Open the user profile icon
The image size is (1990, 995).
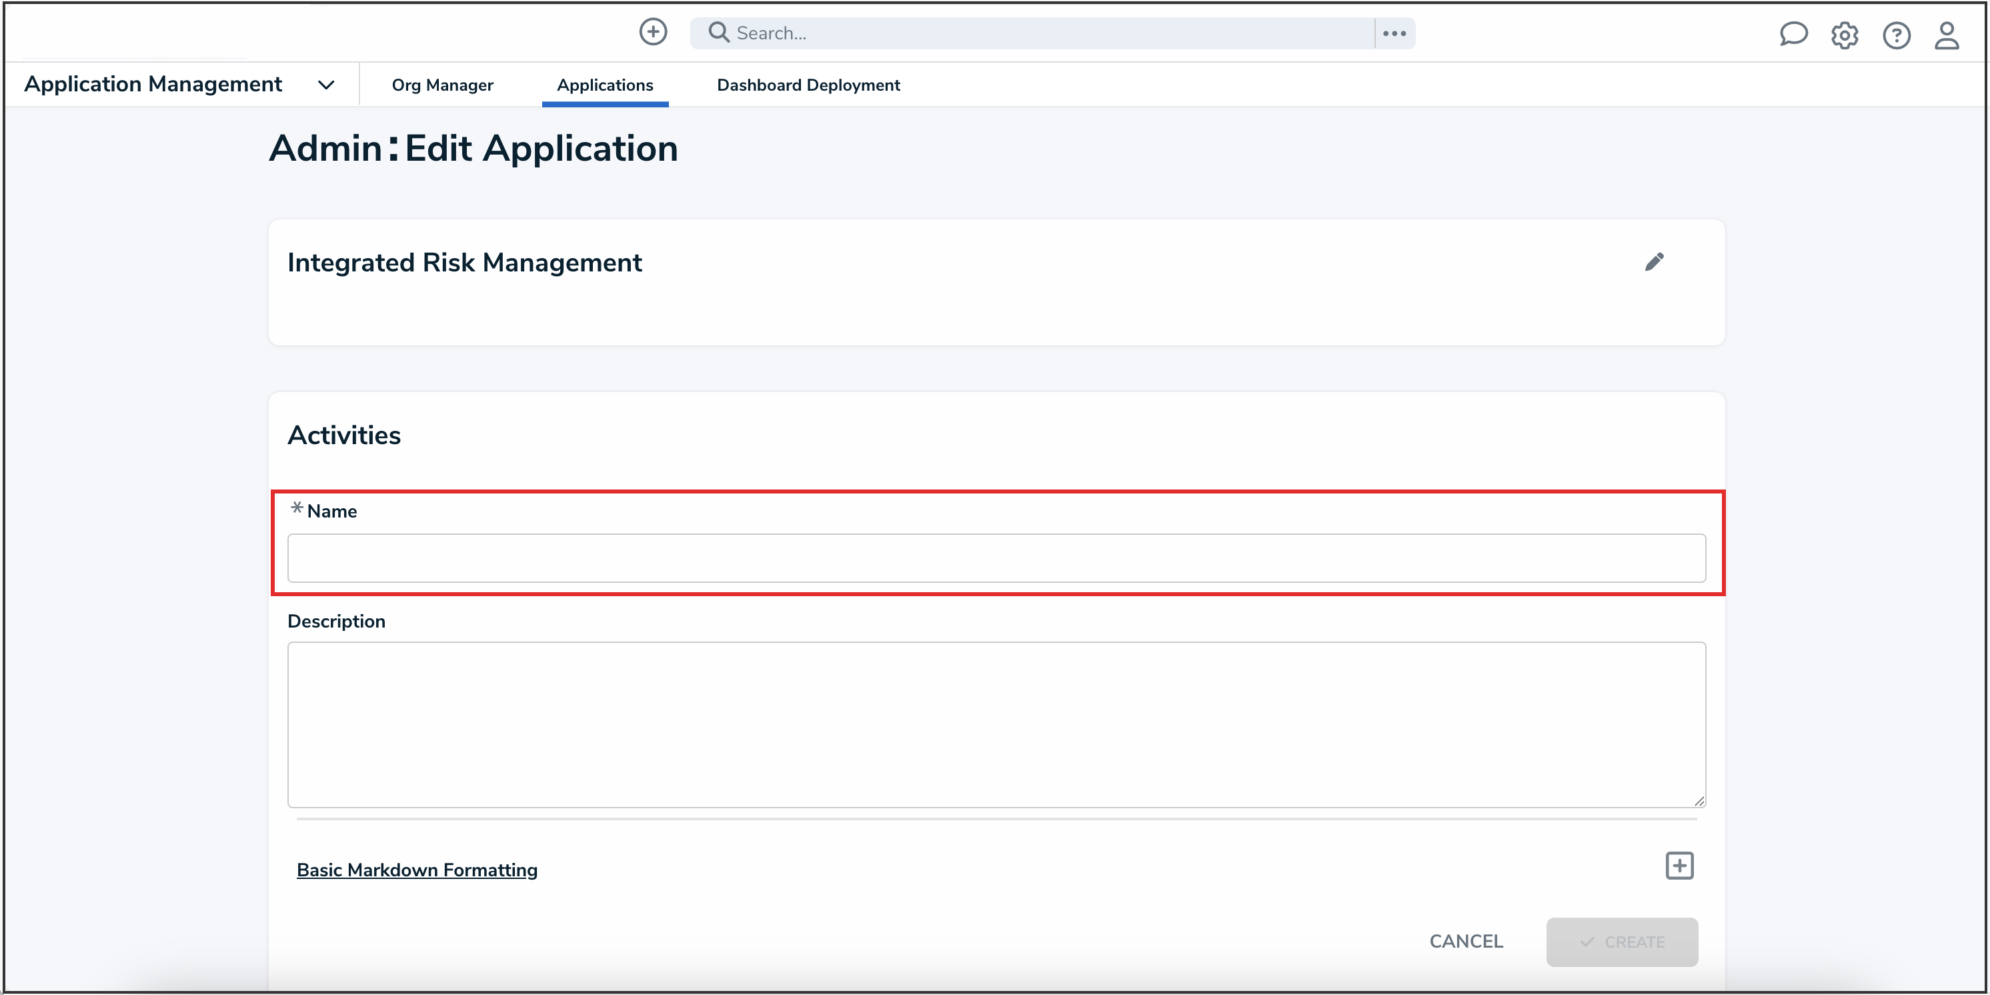click(x=1947, y=35)
